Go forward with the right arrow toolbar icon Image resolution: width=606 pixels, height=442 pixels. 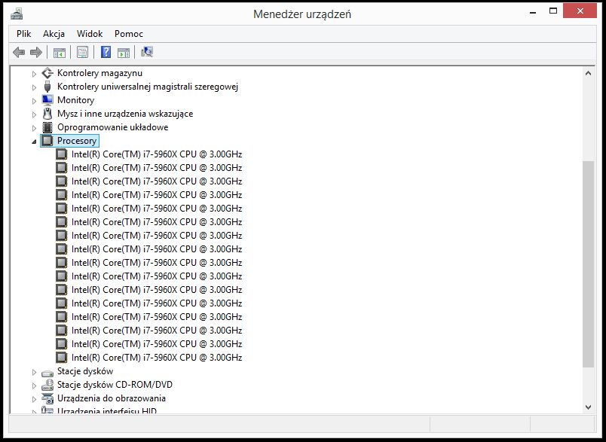36,52
